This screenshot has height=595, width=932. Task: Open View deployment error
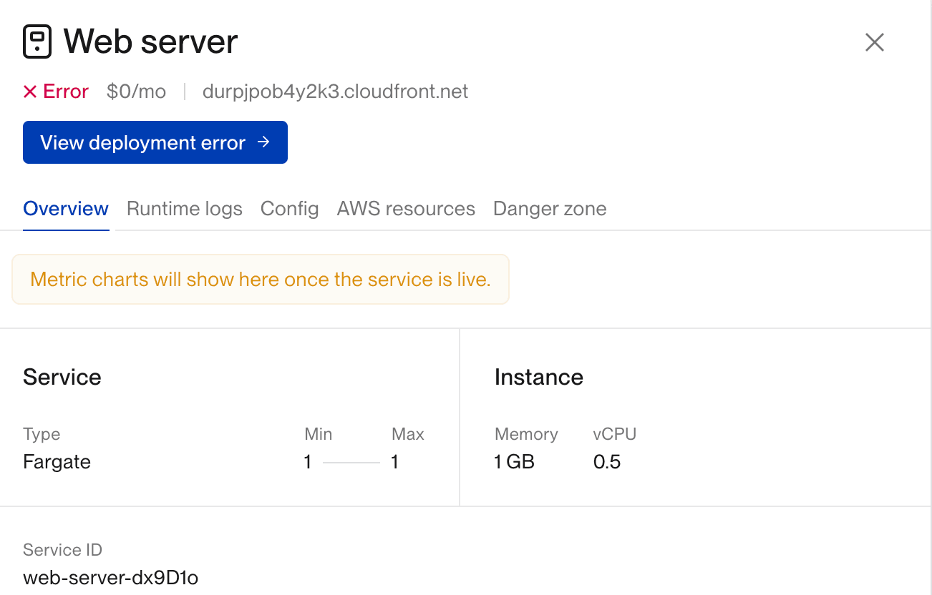click(x=155, y=142)
